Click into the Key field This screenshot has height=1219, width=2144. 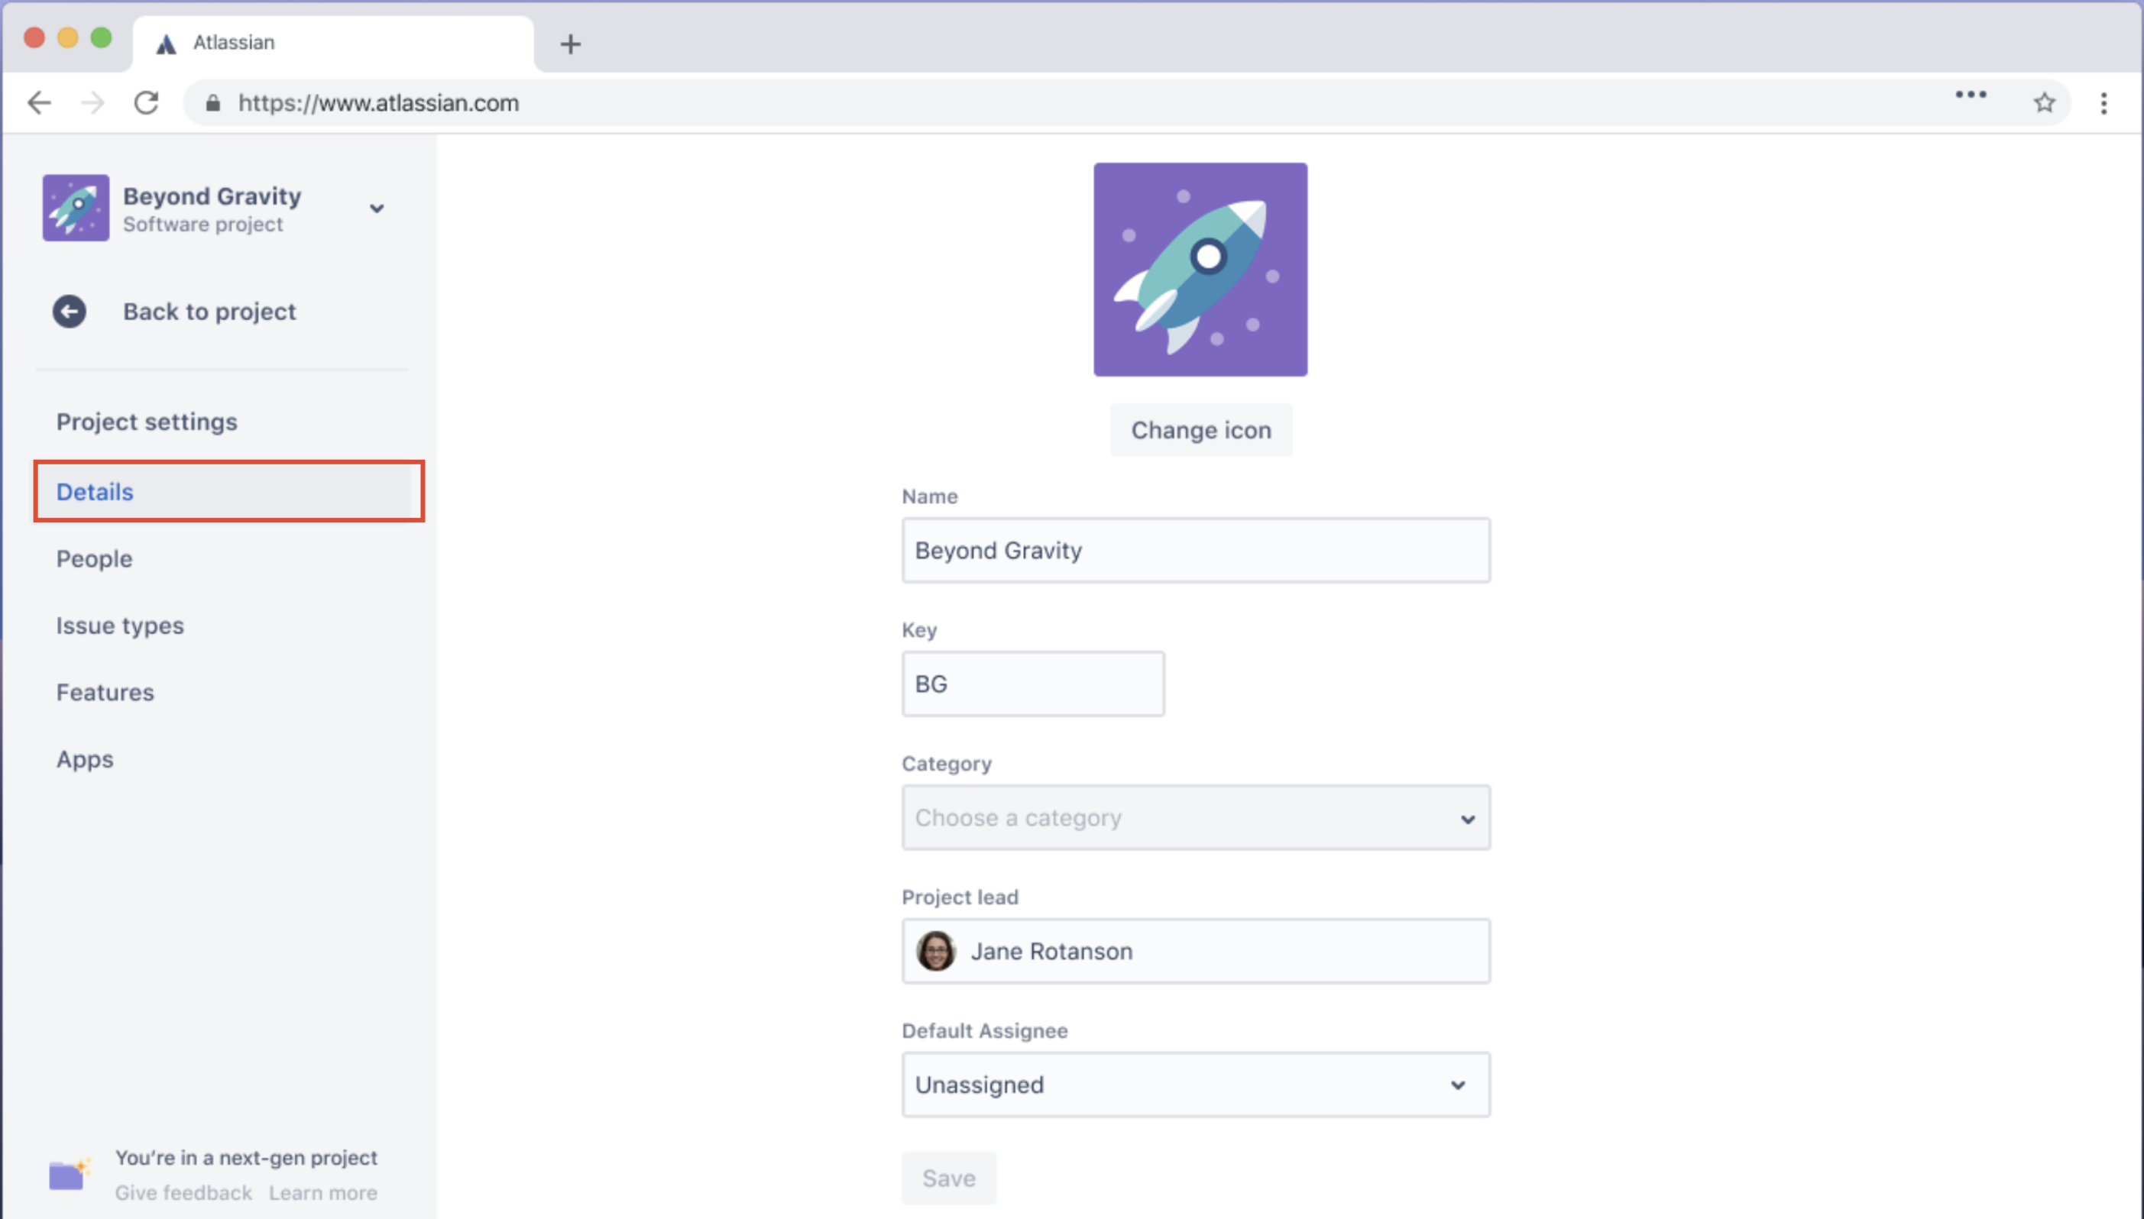pos(1032,684)
